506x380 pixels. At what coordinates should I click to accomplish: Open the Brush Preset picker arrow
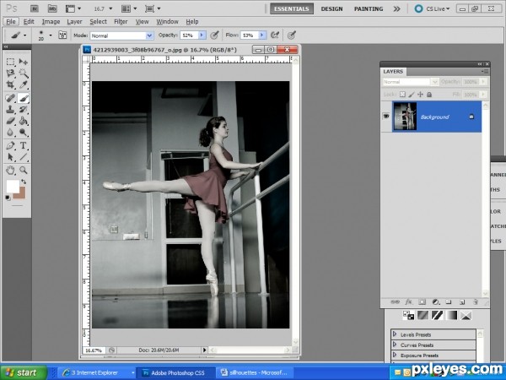point(51,35)
